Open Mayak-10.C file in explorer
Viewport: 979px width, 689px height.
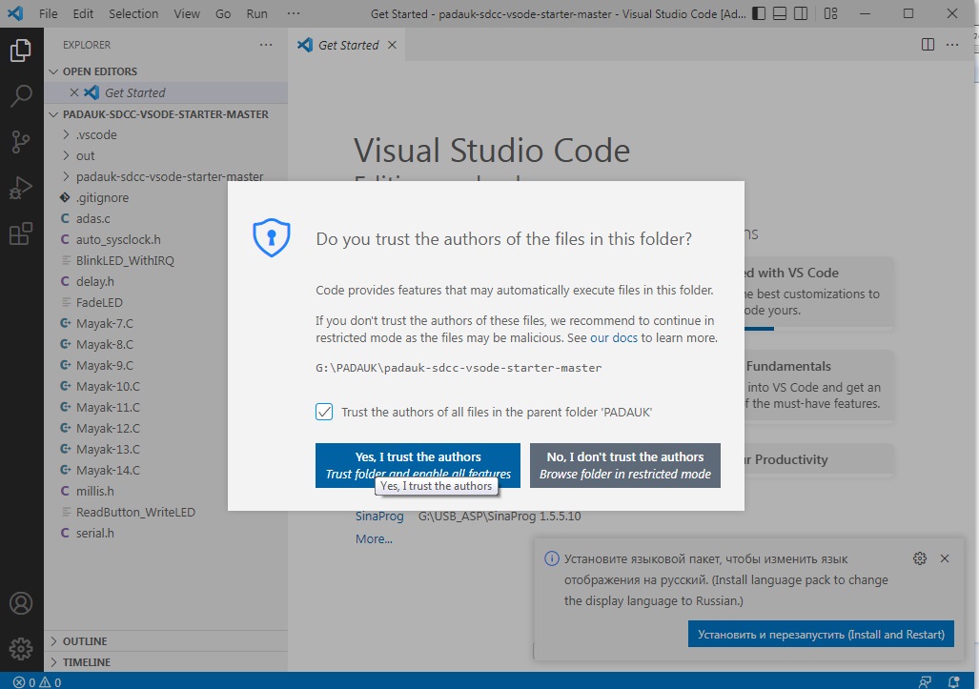coord(108,386)
